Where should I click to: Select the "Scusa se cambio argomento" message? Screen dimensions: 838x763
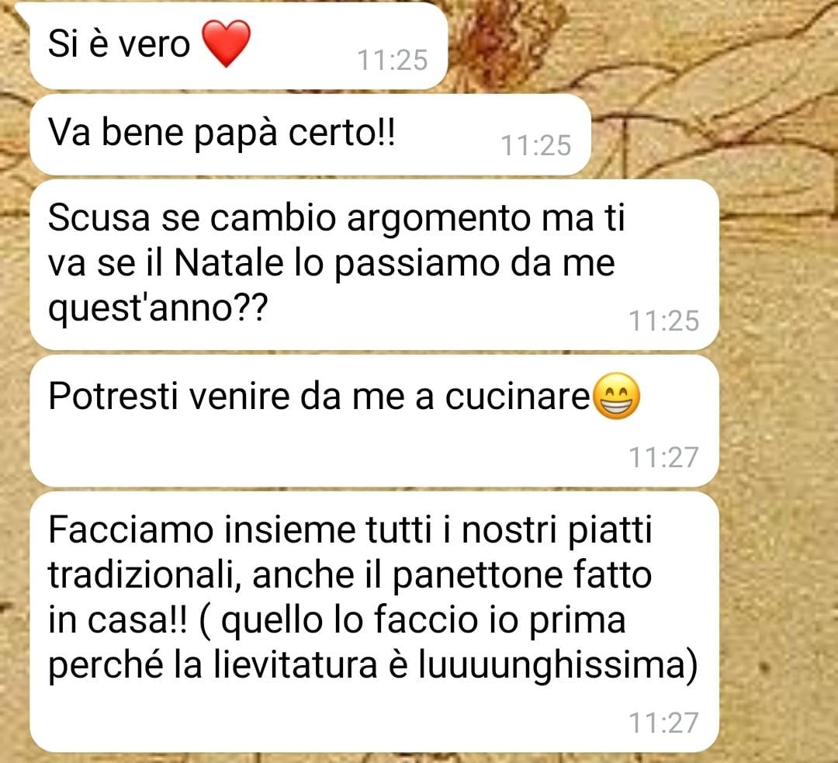pyautogui.click(x=374, y=265)
